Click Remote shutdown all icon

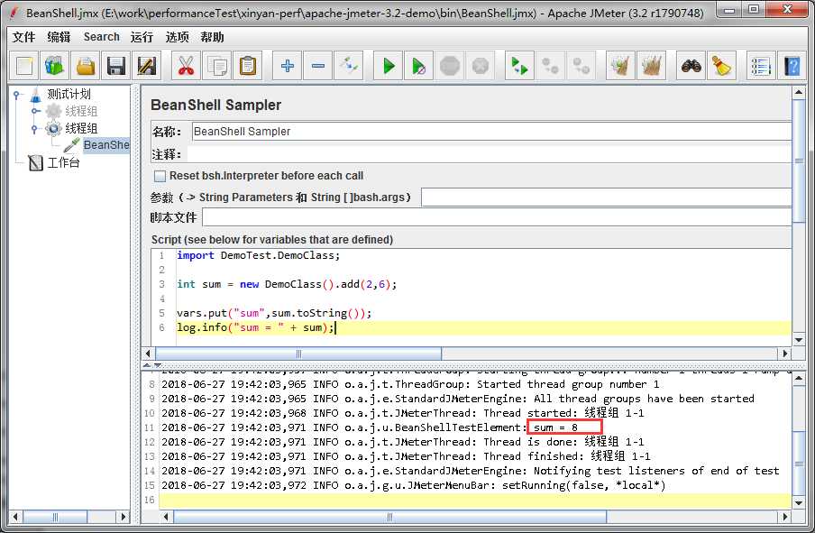point(581,66)
